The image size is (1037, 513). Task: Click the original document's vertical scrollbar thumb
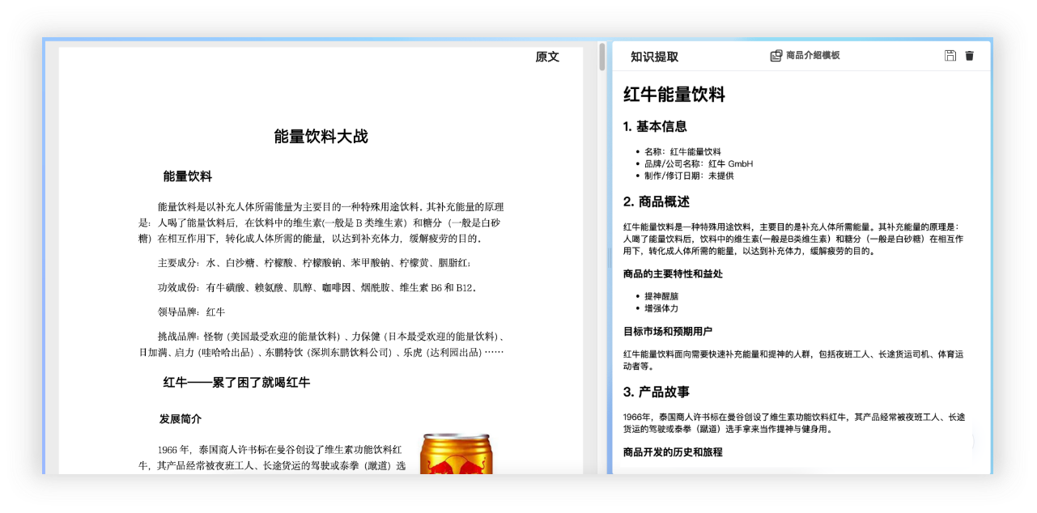601,57
